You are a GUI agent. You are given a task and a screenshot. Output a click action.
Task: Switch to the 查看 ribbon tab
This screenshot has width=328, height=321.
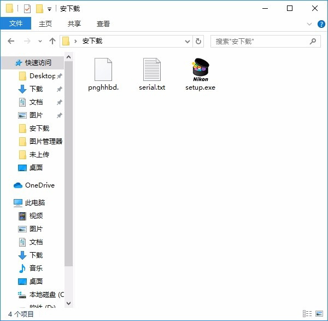[x=103, y=24]
